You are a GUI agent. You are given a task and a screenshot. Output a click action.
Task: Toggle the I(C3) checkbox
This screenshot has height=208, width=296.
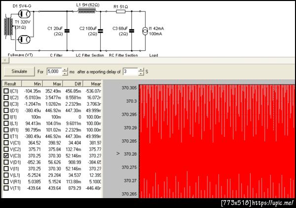click(6, 104)
